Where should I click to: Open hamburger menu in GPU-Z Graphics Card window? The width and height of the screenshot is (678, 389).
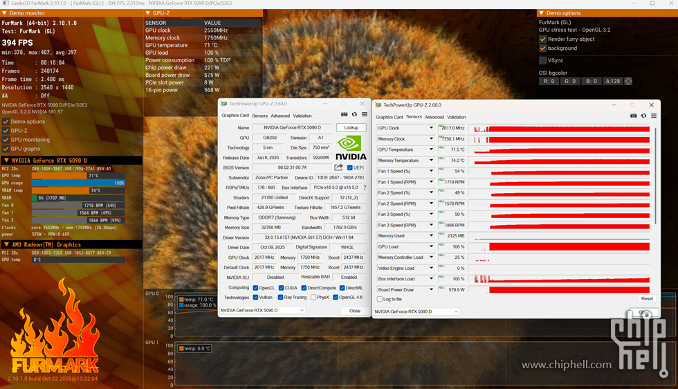coord(365,115)
